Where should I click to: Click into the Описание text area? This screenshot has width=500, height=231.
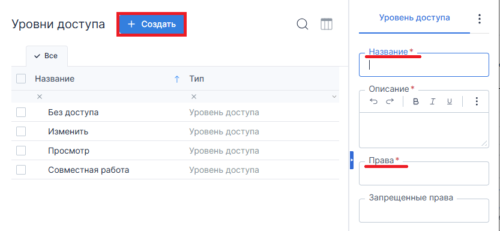tap(424, 130)
